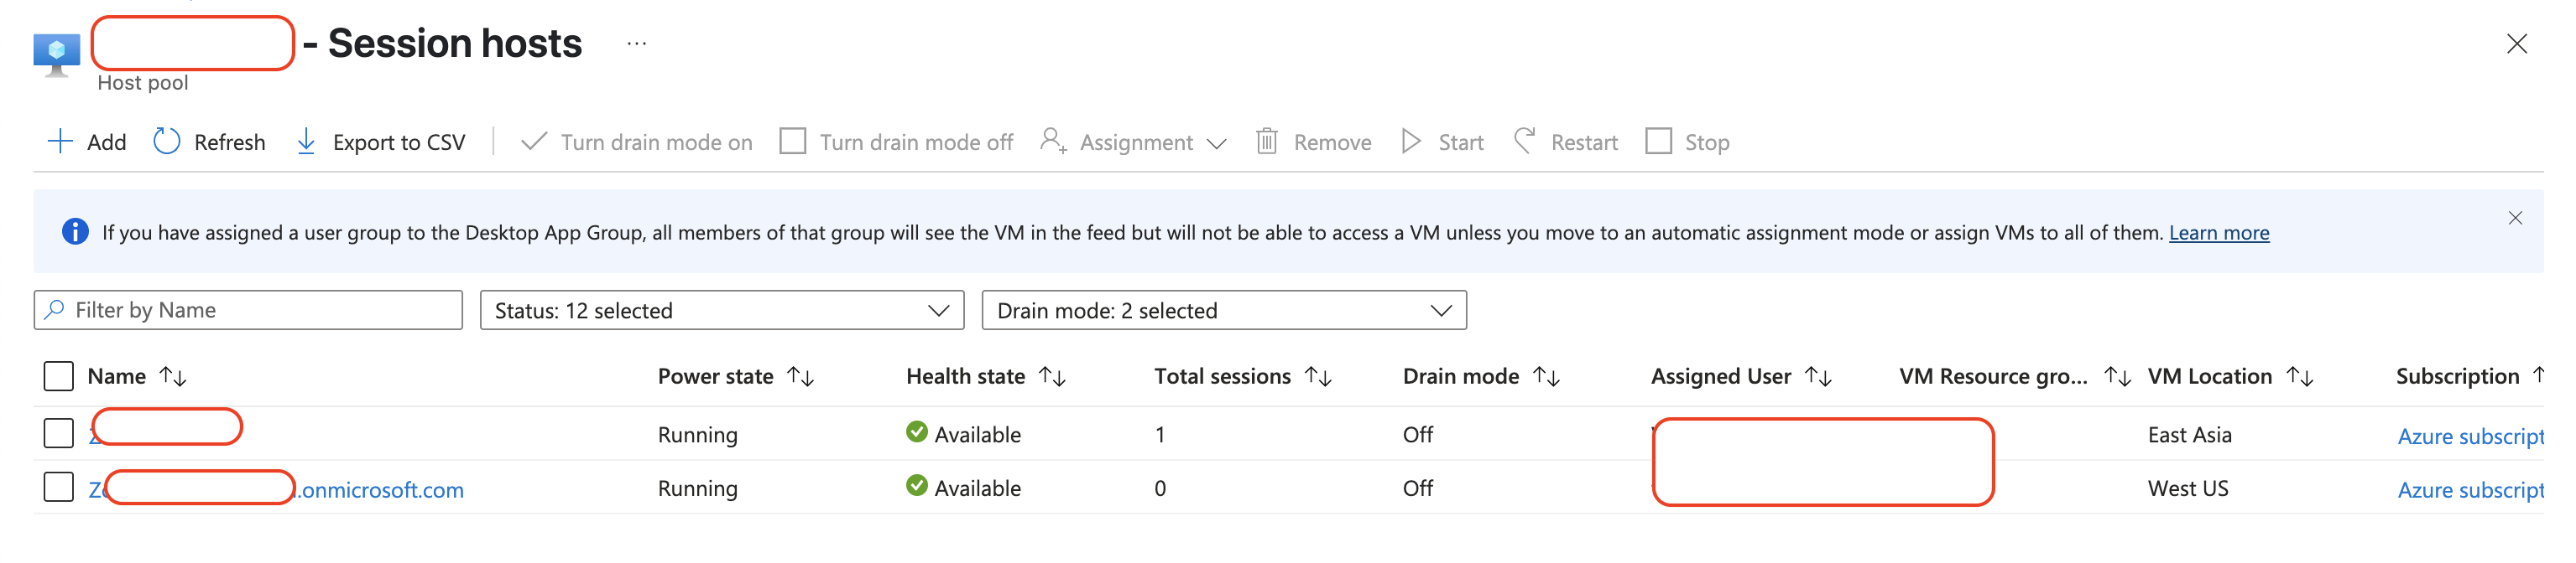Check the box for the East Asia host
The height and width of the screenshot is (563, 2576).
(x=59, y=433)
